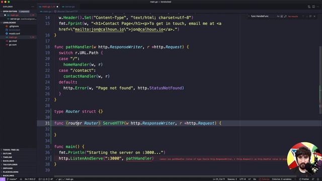This screenshot has height=181, width=322.
Task: Expand the find widget replace toggle arrow
Action: [x=249, y=16]
